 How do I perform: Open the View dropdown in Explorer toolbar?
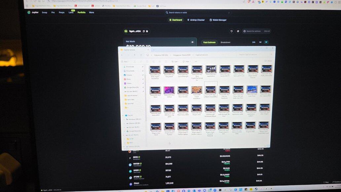(x=187, y=61)
